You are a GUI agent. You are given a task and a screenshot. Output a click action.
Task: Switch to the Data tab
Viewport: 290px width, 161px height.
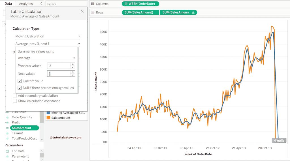point(8,4)
